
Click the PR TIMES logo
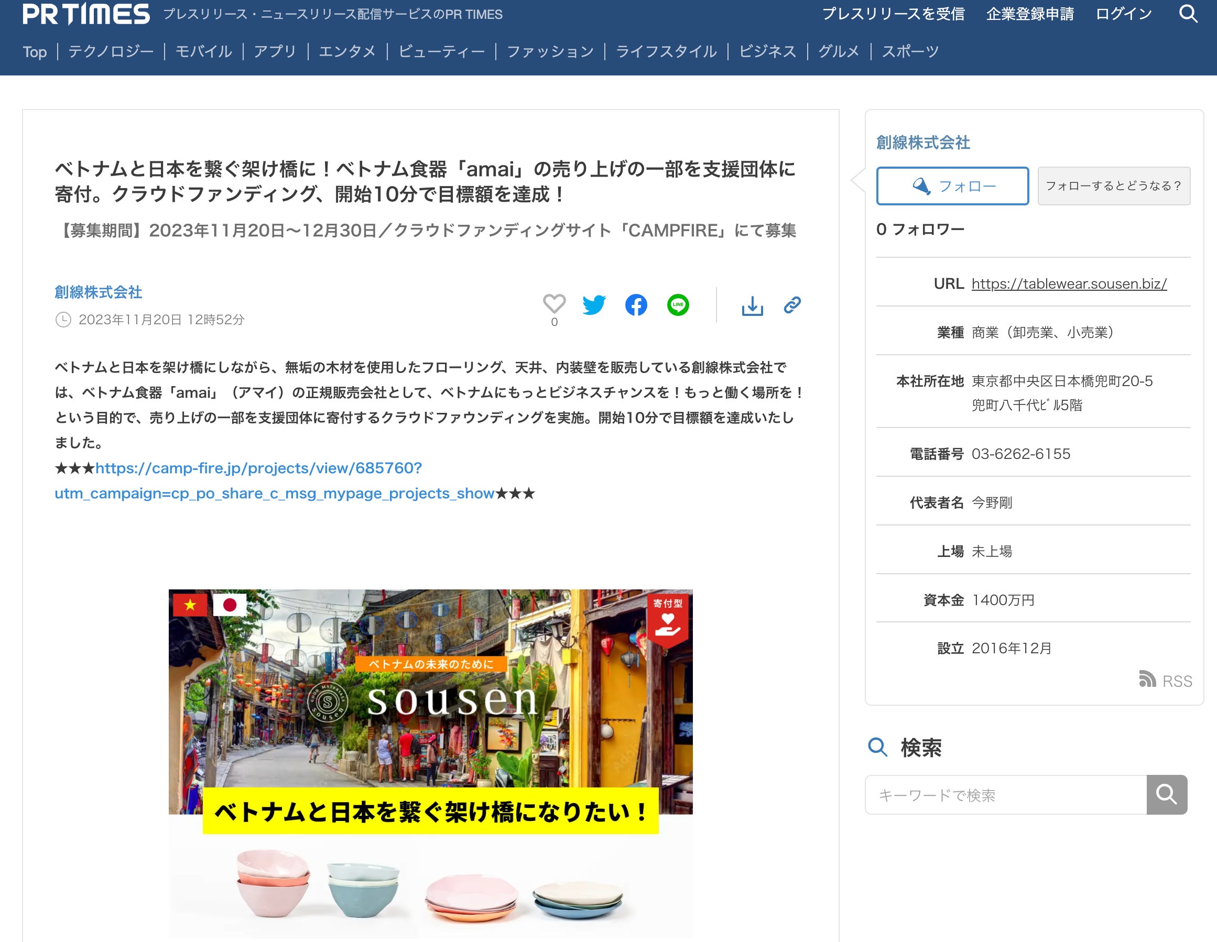(86, 15)
